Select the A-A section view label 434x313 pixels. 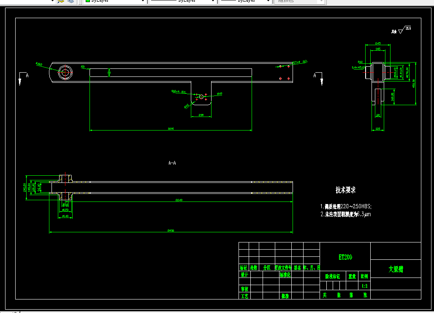click(x=172, y=163)
